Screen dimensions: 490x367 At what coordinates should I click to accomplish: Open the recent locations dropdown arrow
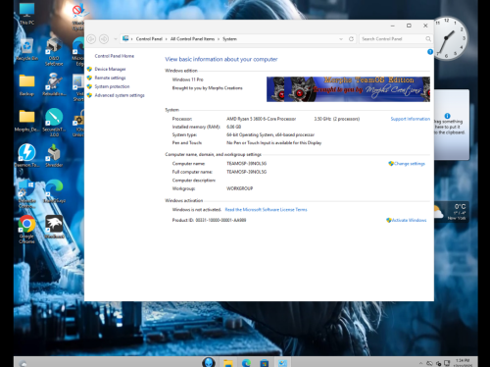tap(115, 39)
